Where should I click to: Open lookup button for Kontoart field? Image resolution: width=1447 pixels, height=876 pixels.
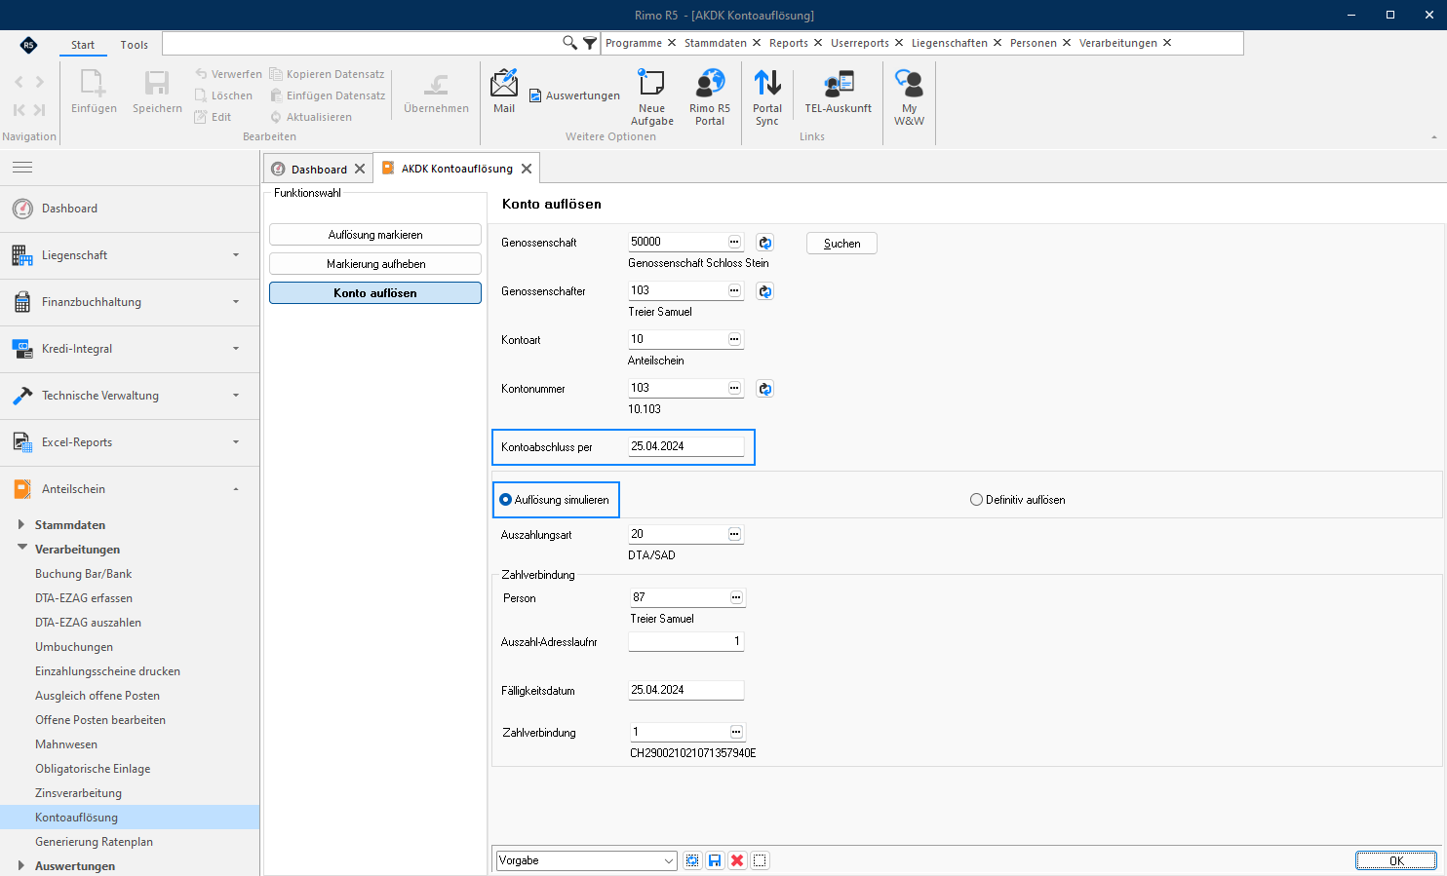point(734,339)
